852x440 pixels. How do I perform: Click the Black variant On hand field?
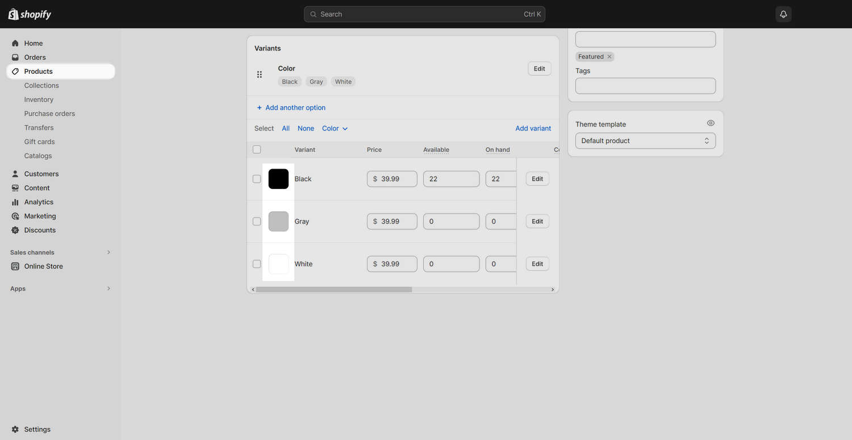501,179
